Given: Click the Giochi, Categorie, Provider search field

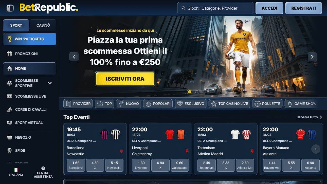Looking at the screenshot, I should click(215, 8).
